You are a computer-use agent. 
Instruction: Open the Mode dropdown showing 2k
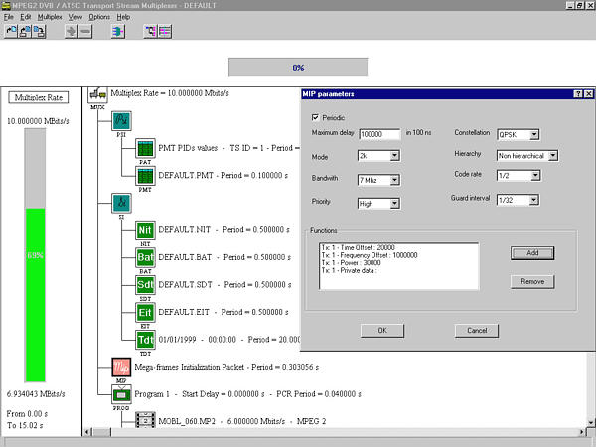coord(394,155)
